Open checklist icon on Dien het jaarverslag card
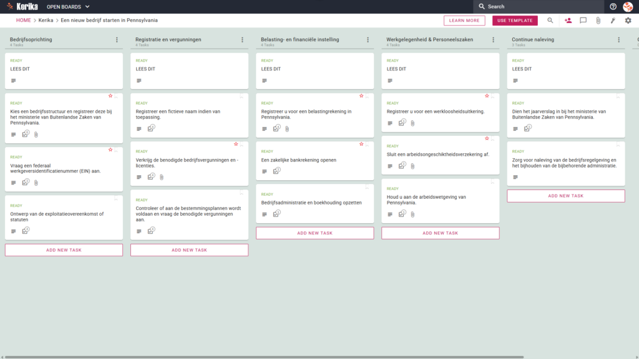This screenshot has height=359, width=639. [x=528, y=128]
